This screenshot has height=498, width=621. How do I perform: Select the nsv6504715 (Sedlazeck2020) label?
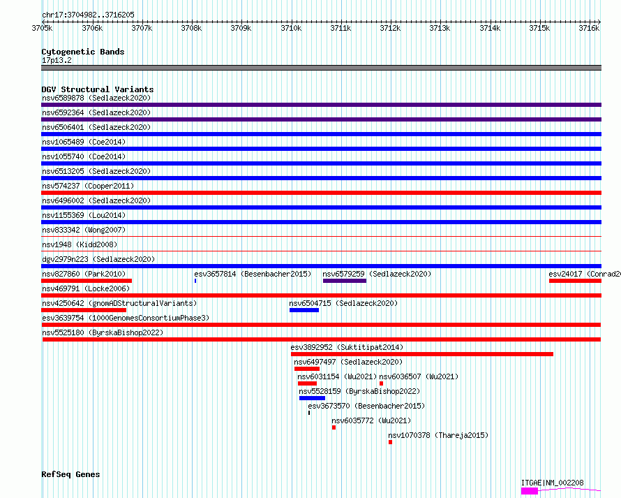click(343, 303)
